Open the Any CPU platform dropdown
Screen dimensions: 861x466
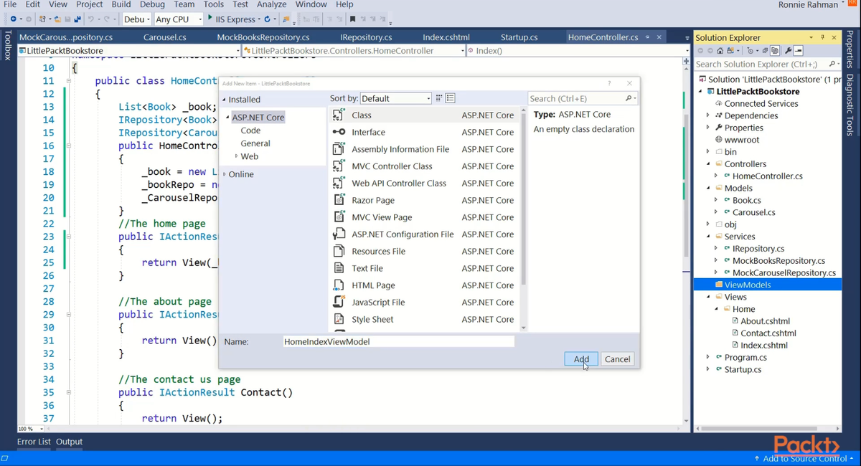coord(179,19)
